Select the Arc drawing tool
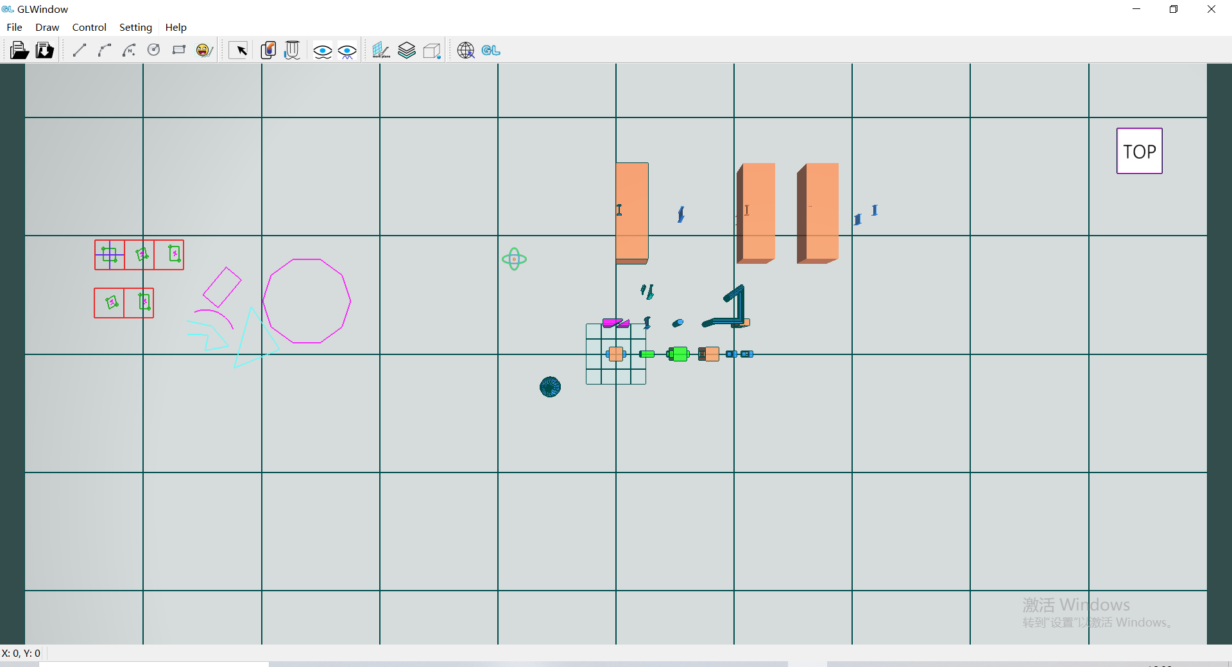 point(105,50)
